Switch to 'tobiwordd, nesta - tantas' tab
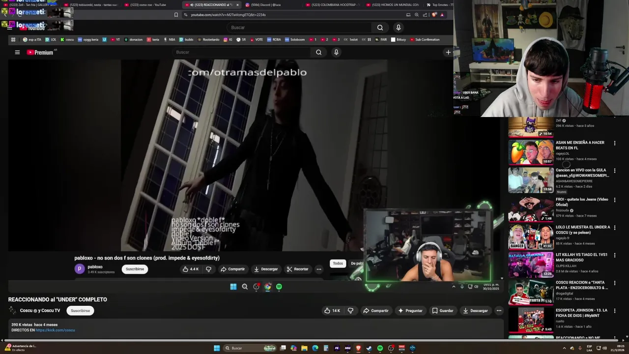This screenshot has width=629, height=354. 91,5
